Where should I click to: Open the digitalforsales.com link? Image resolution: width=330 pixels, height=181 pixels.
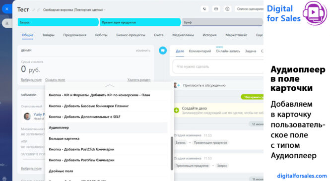click(x=302, y=176)
